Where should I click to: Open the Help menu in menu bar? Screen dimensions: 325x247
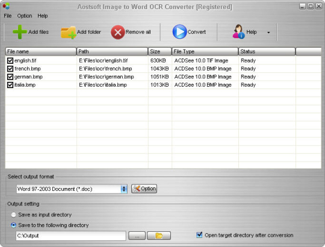click(x=43, y=16)
